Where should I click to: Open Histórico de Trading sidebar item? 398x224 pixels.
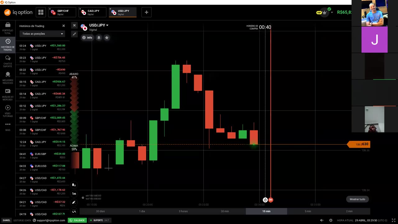(x=8, y=44)
